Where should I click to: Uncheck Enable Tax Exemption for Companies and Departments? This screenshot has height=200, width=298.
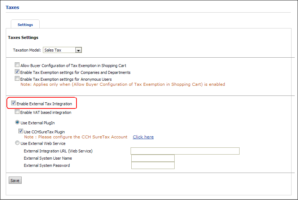[17, 72]
